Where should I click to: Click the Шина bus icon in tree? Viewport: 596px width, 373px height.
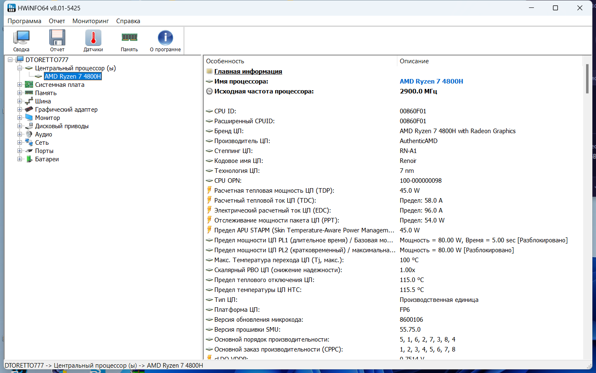pos(29,101)
